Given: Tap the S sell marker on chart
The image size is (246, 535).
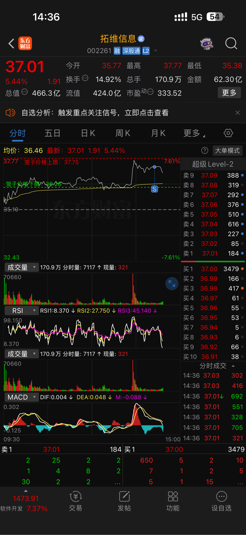Looking at the screenshot, I should (x=154, y=189).
